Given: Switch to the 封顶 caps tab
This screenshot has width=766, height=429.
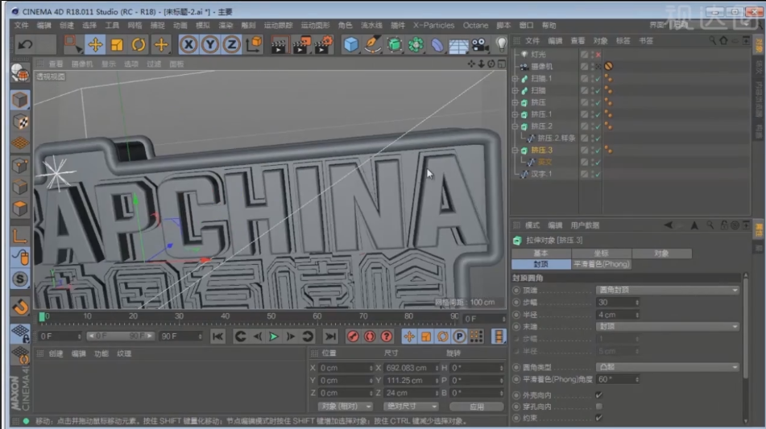Looking at the screenshot, I should [x=540, y=264].
